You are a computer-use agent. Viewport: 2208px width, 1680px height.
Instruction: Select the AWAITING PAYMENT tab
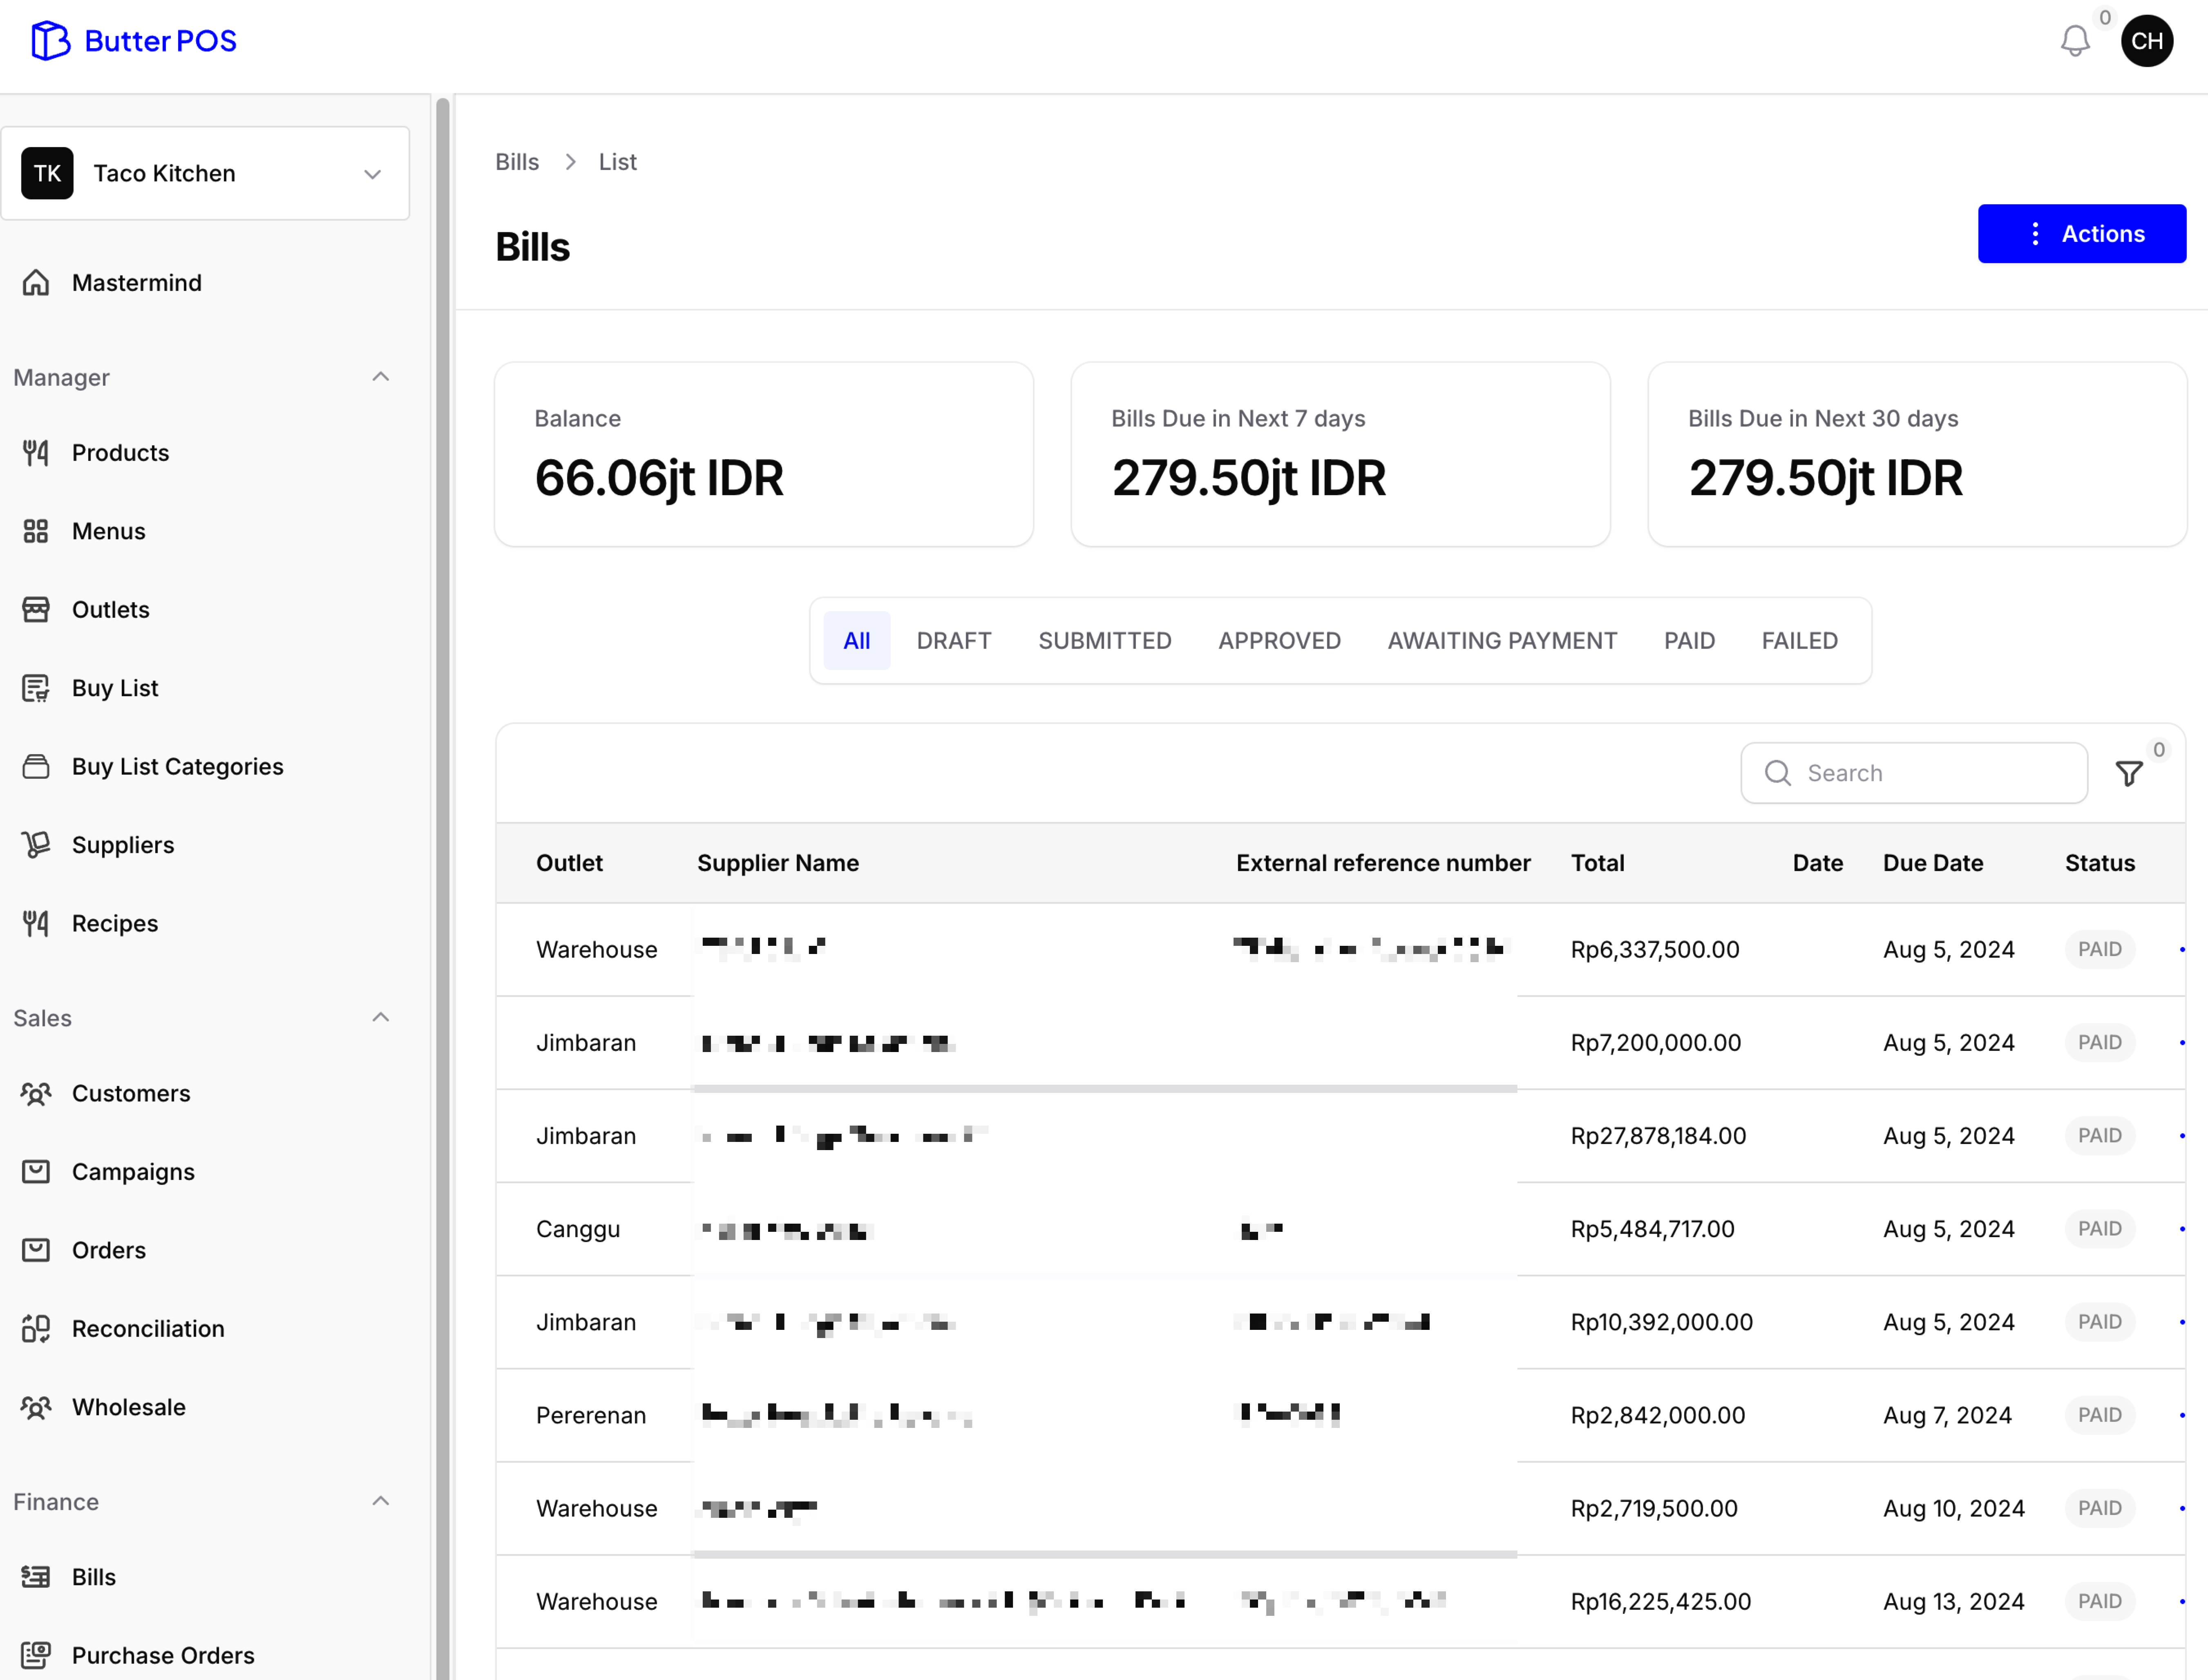pyautogui.click(x=1501, y=640)
